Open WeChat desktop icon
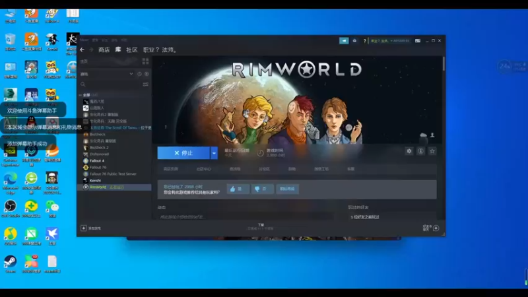 [x=52, y=209]
